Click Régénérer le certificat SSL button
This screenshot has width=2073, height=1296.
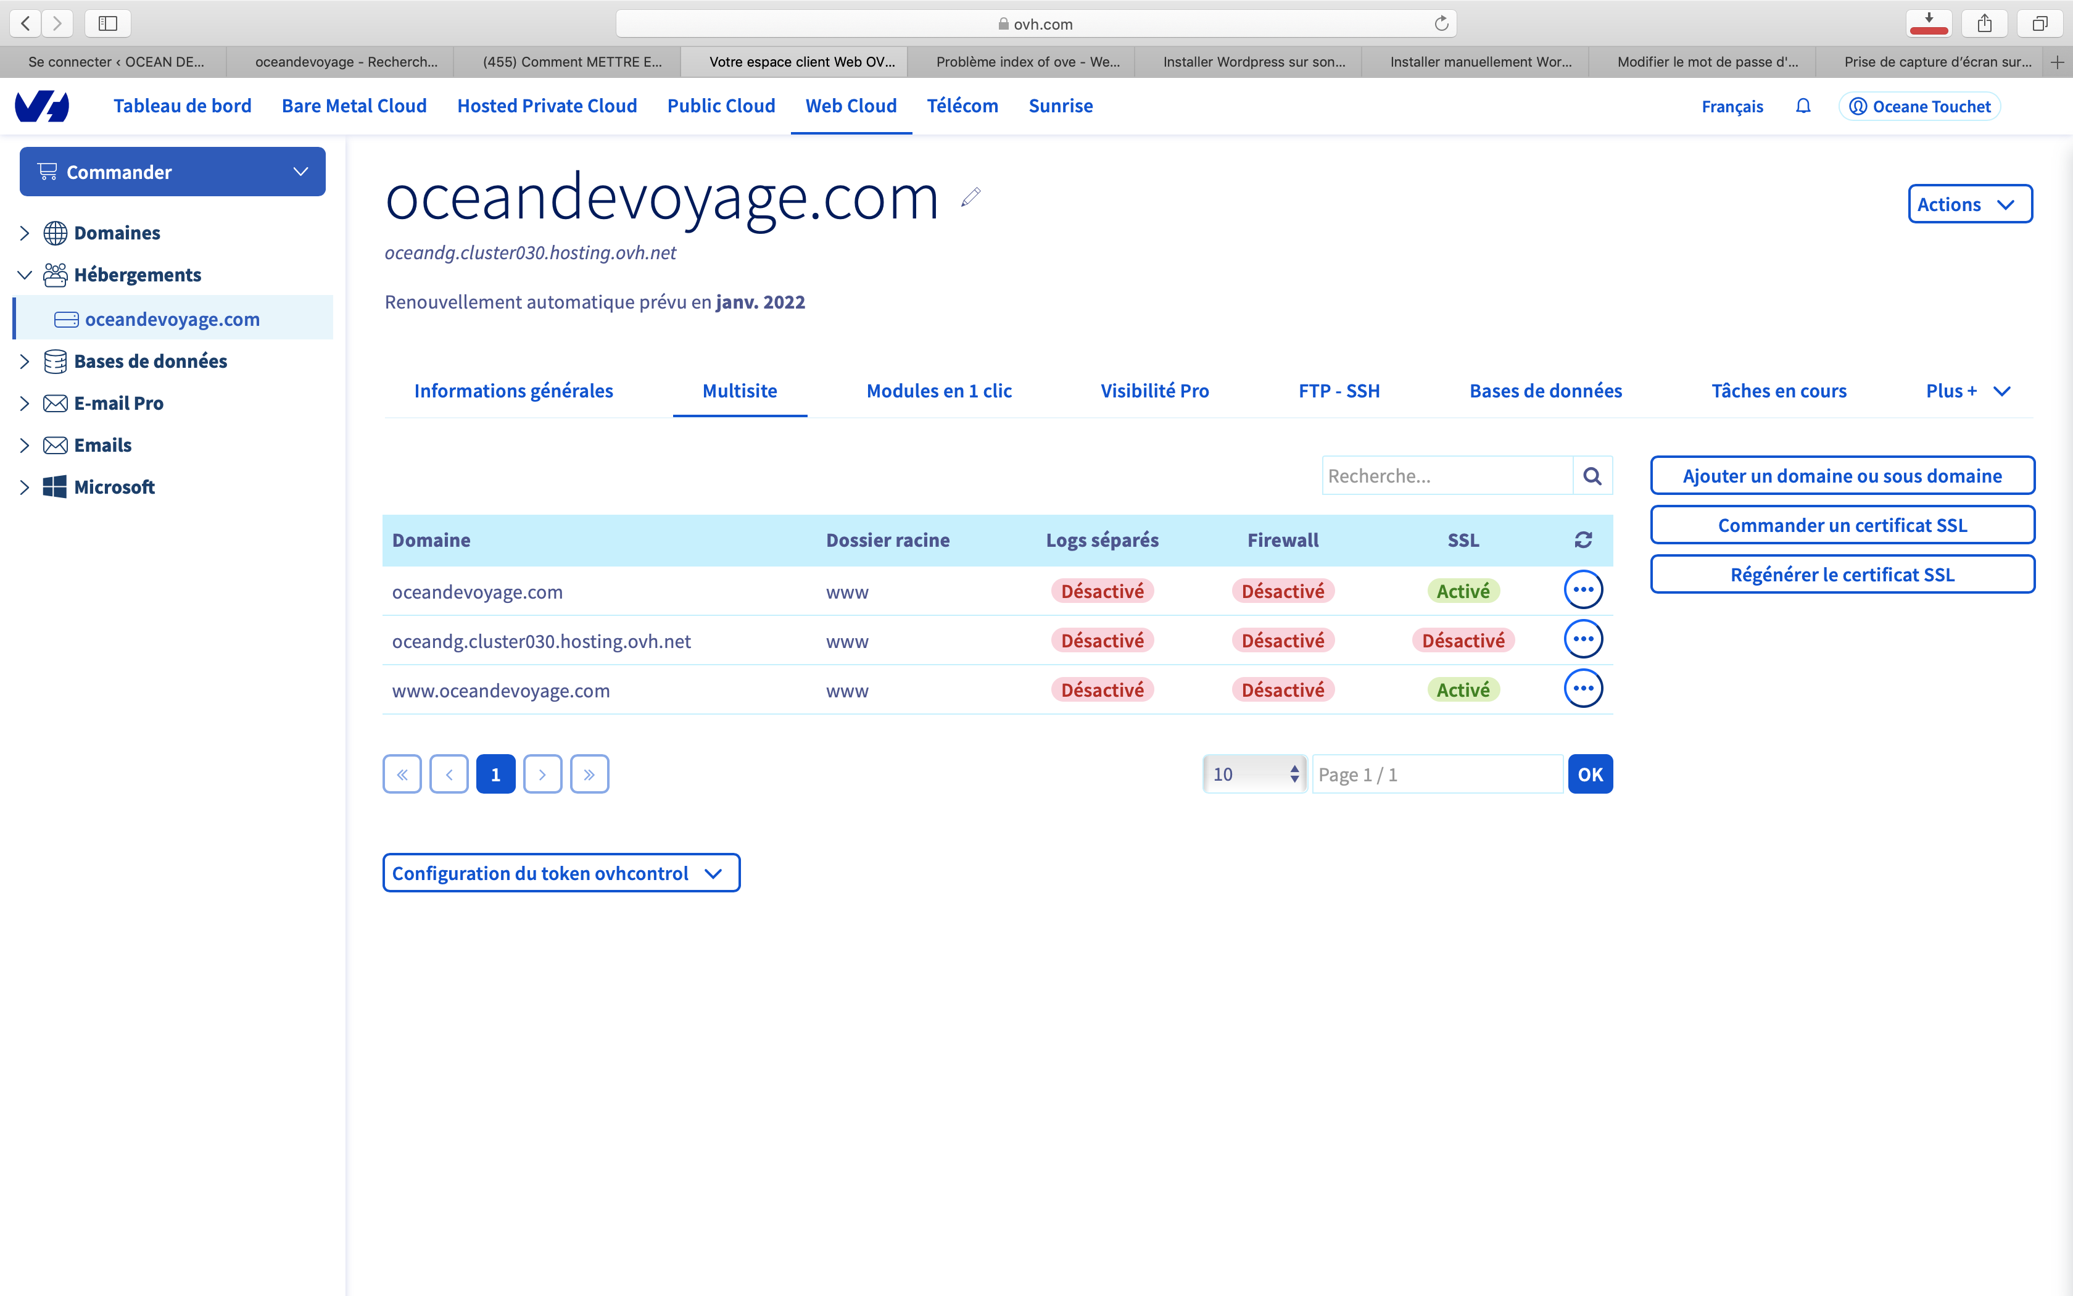click(1843, 575)
